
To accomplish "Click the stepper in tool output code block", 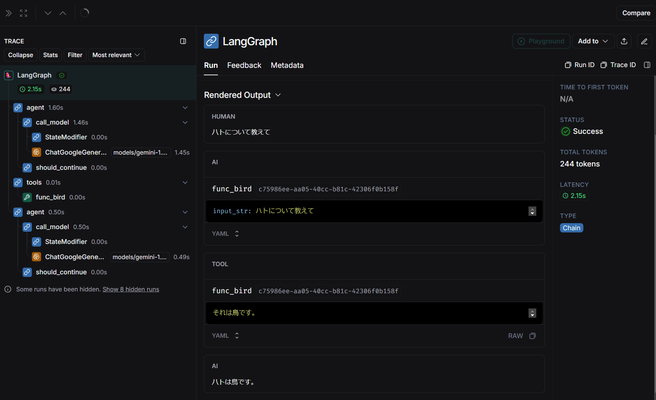I will 532,313.
